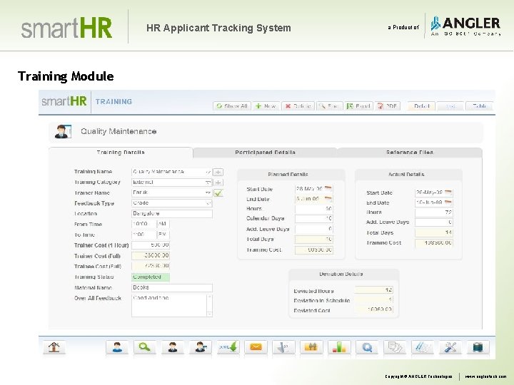Click the Deviated Cost value field
Screen dimensions: 514x385
(x=373, y=309)
